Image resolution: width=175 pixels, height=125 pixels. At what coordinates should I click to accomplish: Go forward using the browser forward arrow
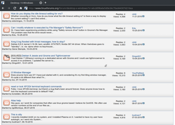(9, 8)
